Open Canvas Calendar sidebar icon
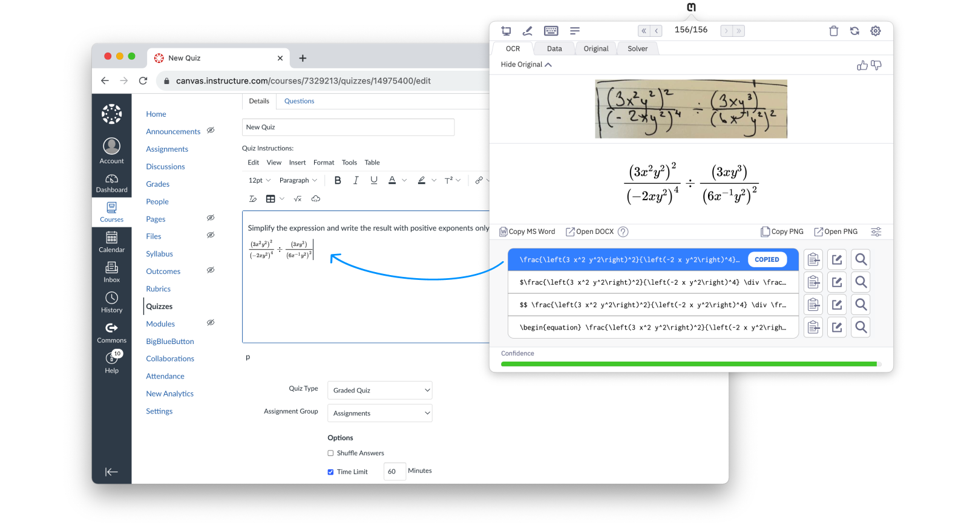The height and width of the screenshot is (523, 967). point(112,242)
